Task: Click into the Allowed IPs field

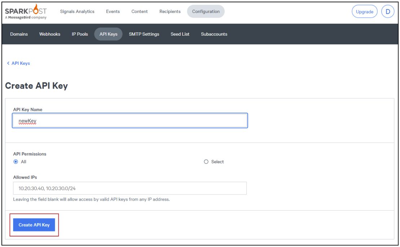Action: point(130,188)
